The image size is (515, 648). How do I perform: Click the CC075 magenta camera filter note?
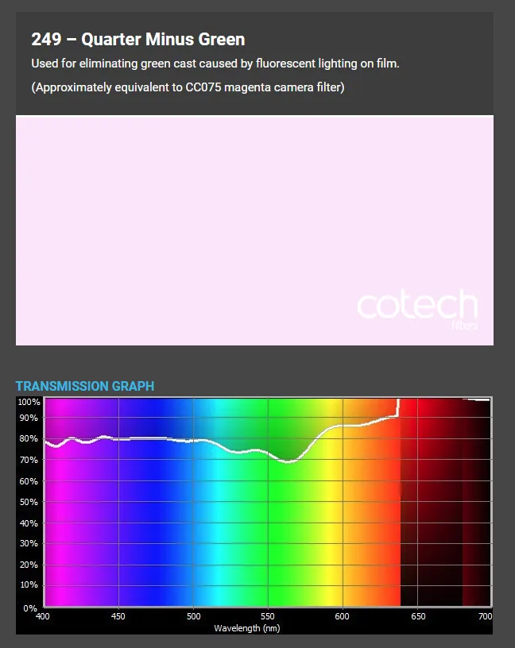coord(188,87)
